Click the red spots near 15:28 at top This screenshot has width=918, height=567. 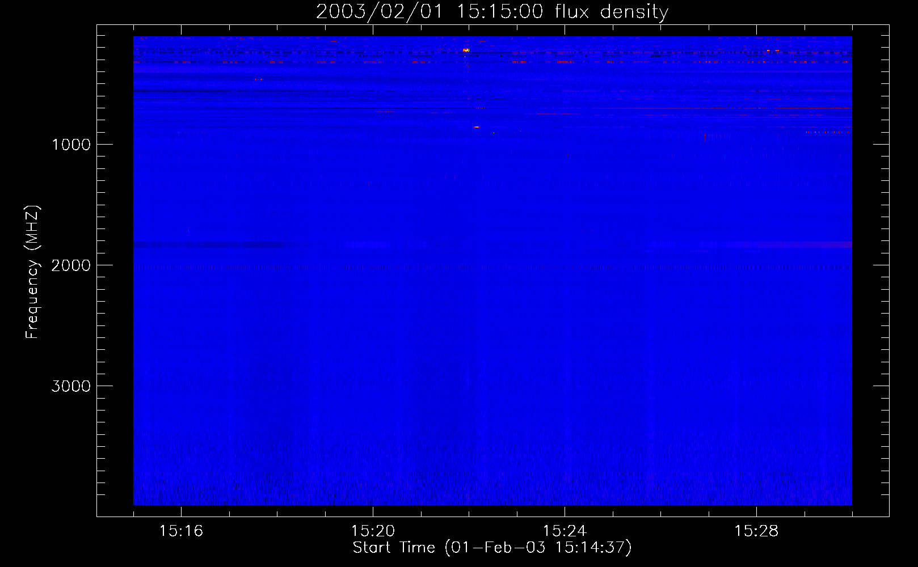772,51
